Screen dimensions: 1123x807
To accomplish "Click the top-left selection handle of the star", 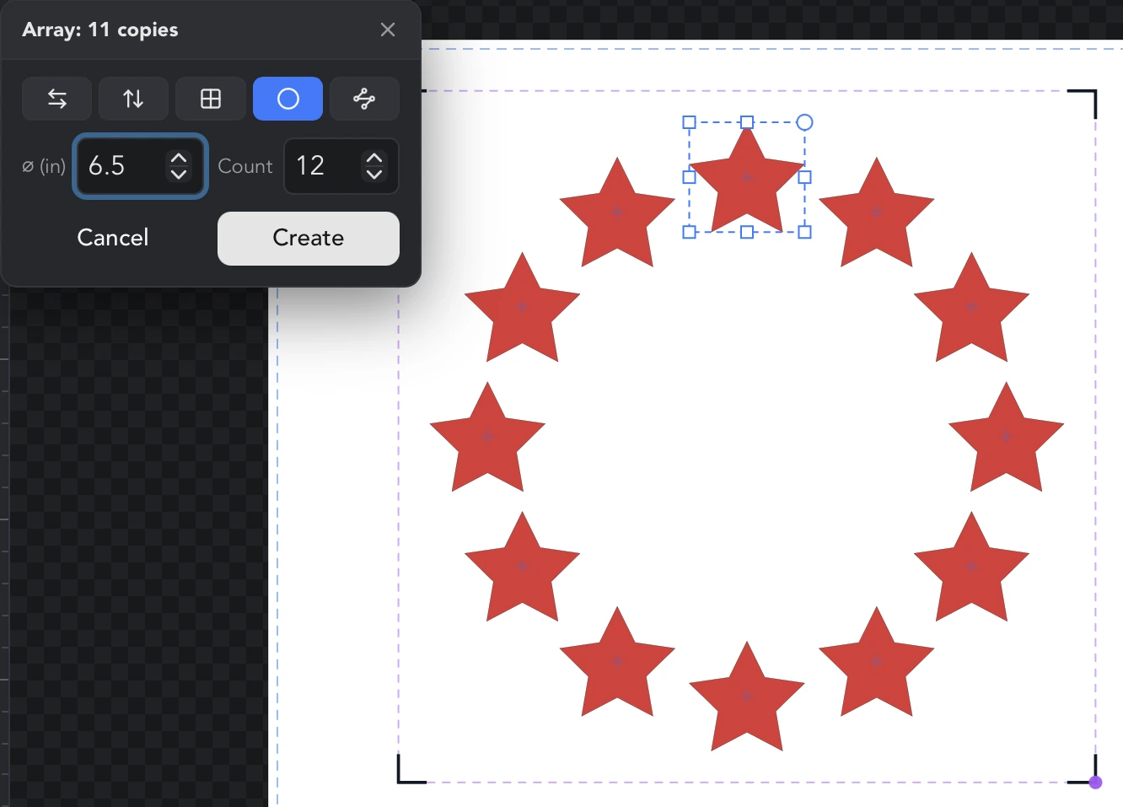I will click(x=689, y=122).
